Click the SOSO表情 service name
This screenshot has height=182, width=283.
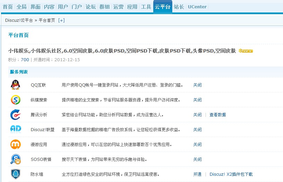tap(41, 160)
